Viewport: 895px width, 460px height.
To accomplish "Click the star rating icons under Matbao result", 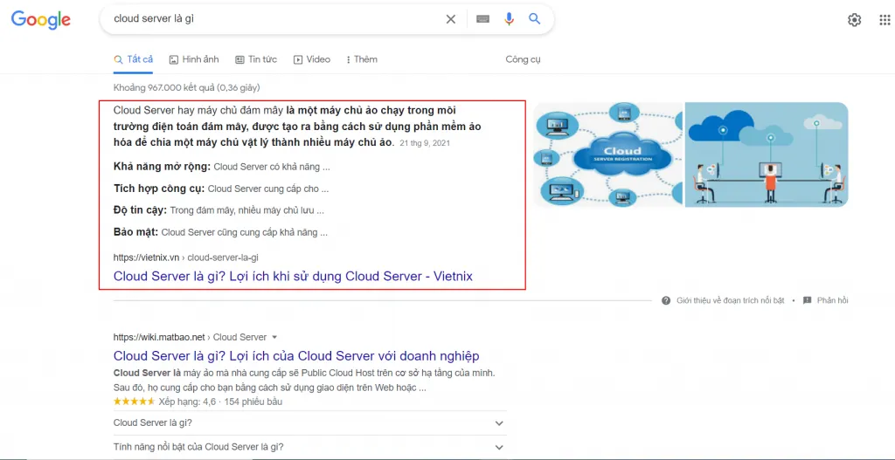I will click(134, 402).
